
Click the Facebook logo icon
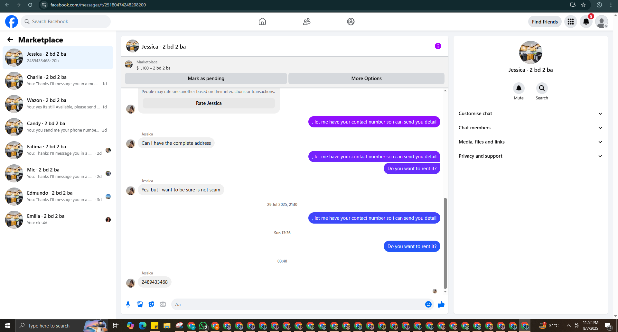[x=12, y=22]
